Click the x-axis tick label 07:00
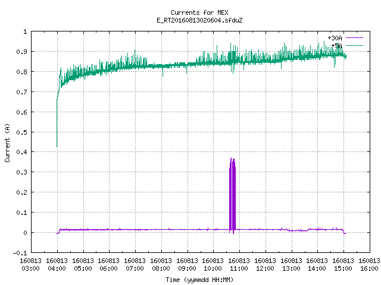The height and width of the screenshot is (285, 381). tap(135, 268)
